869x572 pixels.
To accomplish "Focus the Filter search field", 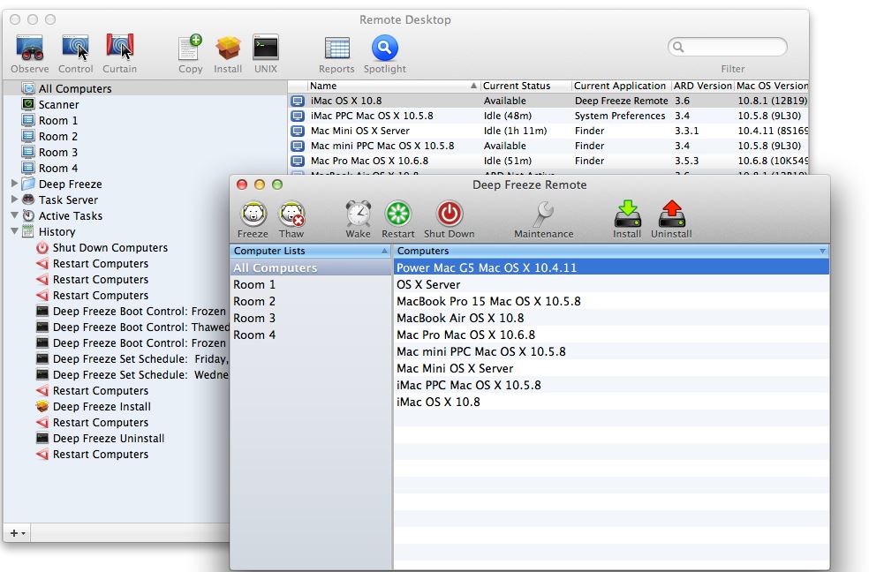I will click(728, 47).
